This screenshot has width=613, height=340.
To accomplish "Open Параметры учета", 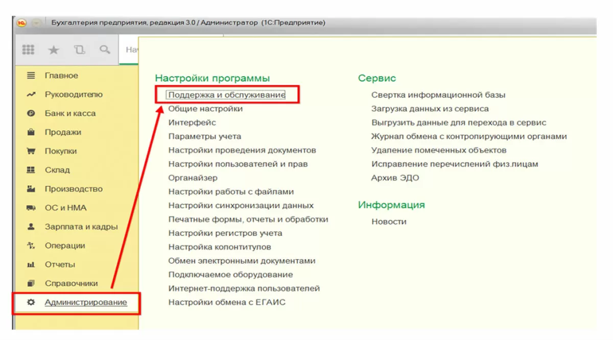I will pos(205,136).
